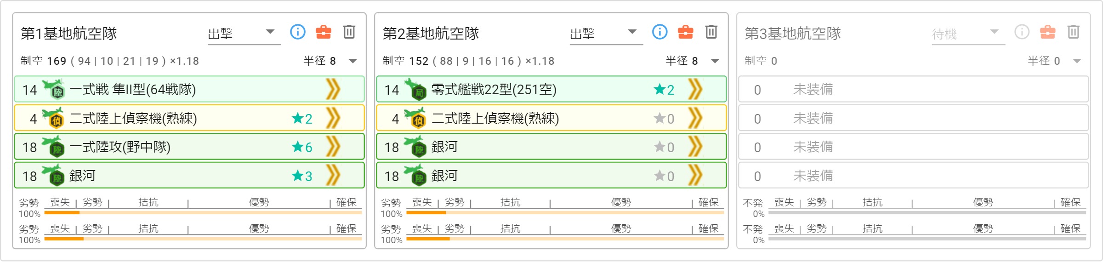The height and width of the screenshot is (262, 1103).
Task: Change ★6 improvement on 一式陸攻(野中隊)
Action: 302,147
